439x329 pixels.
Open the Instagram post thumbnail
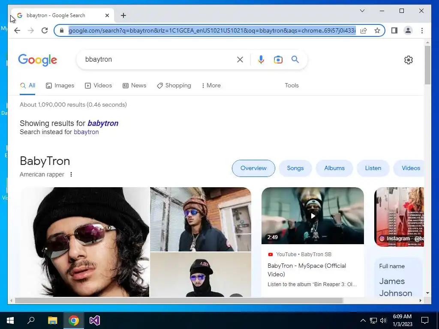(x=399, y=217)
